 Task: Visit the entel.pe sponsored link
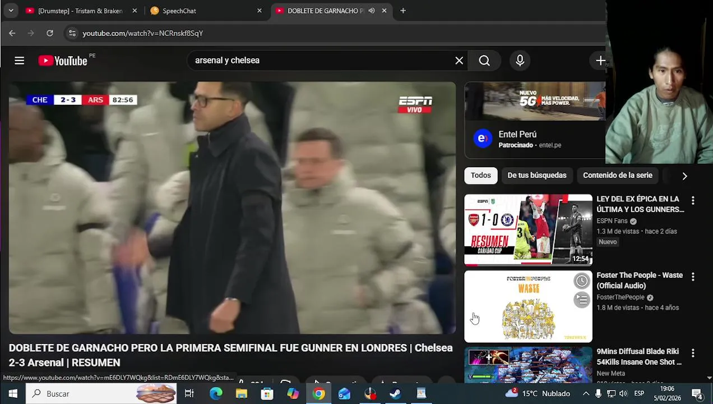click(x=550, y=145)
